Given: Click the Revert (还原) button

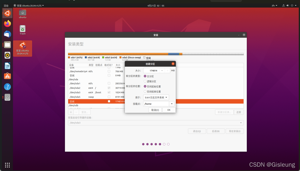Looking at the screenshot, I should point(238,112).
